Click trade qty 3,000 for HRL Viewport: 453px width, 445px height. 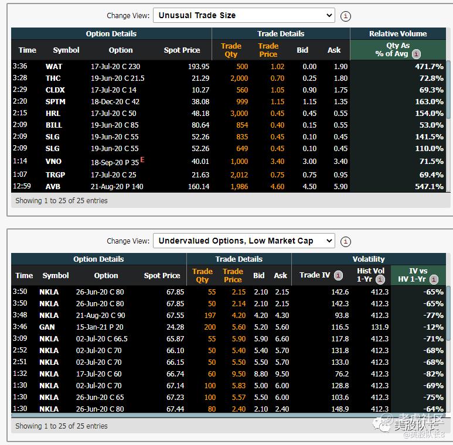pos(239,114)
